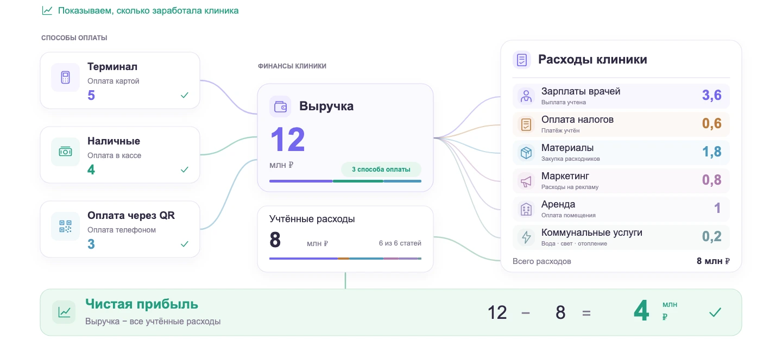The image size is (782, 352).
Task: Click the 'Оплата налогов' label
Action: tap(577, 120)
